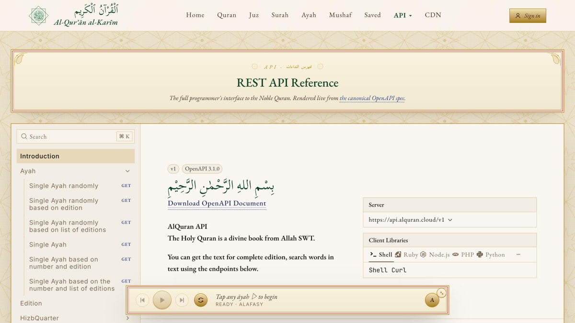Open the Saved nav item

point(372,15)
